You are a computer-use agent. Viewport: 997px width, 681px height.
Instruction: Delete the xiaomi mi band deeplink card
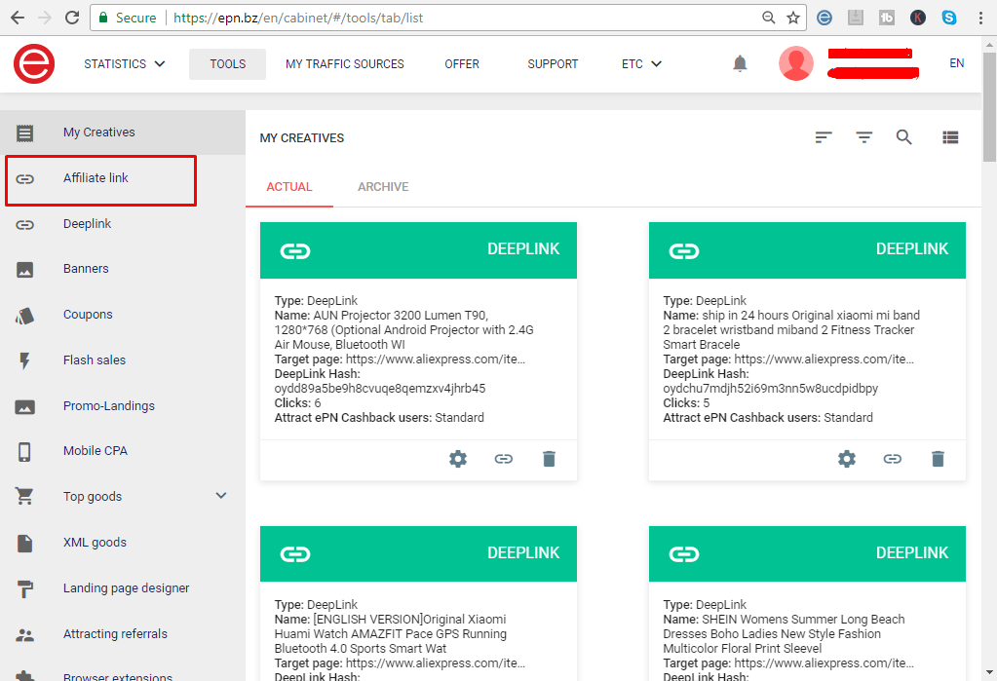click(x=938, y=459)
